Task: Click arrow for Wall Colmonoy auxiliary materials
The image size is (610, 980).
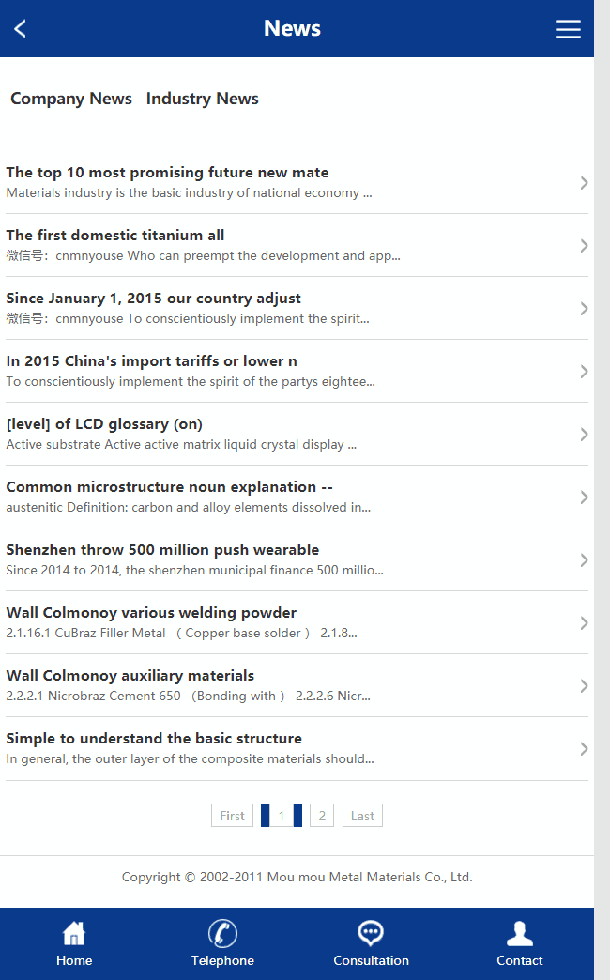Action: 584,686
